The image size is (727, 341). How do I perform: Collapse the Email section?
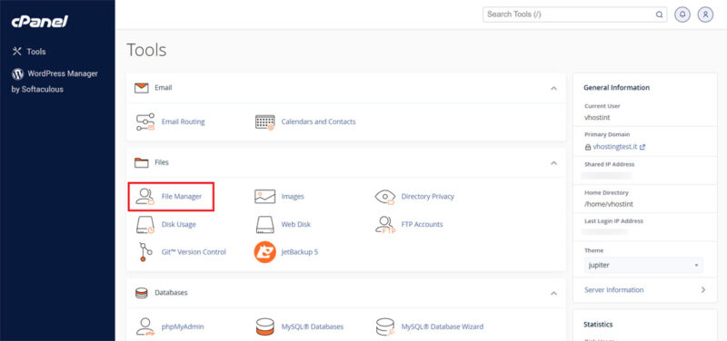coord(553,88)
